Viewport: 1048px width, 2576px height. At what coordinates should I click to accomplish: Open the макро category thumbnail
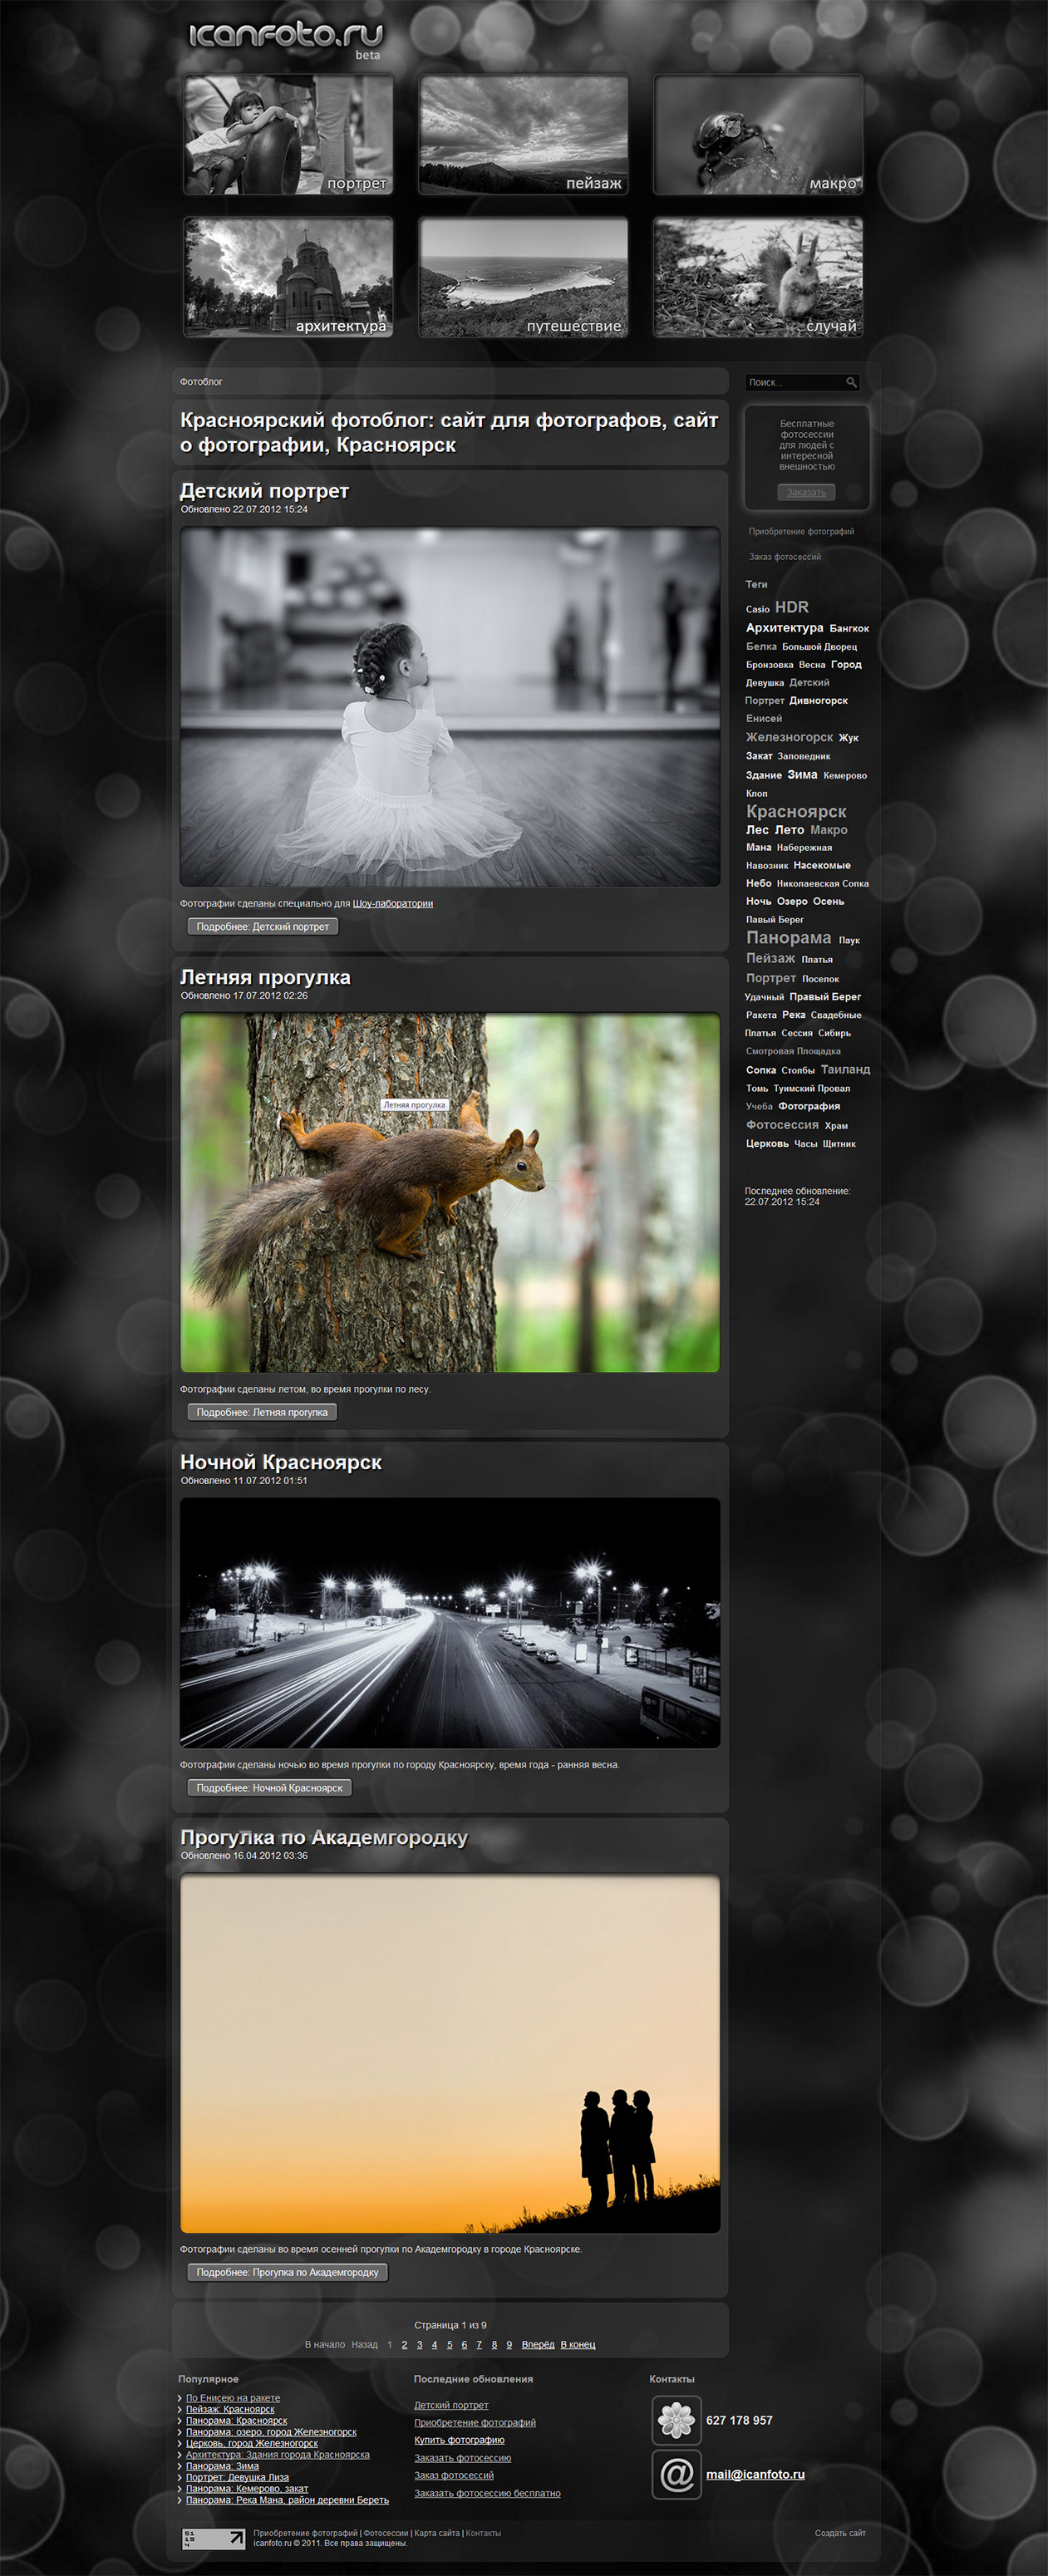tap(758, 135)
